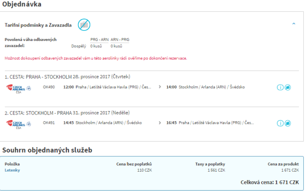Click the Celková cena 1 671 CZK total
Viewport: 305px width, 191px height.
269,182
